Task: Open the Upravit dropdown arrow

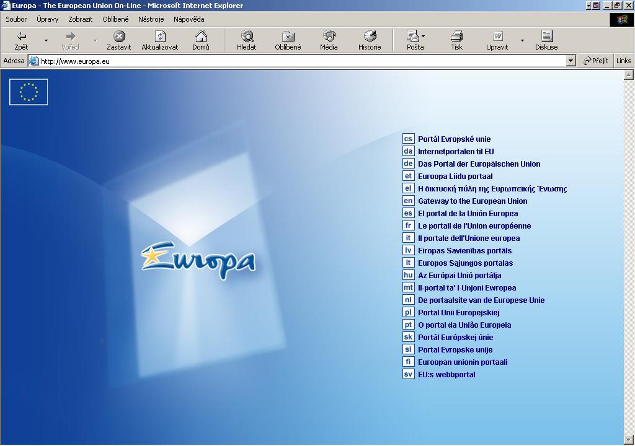Action: (x=522, y=40)
